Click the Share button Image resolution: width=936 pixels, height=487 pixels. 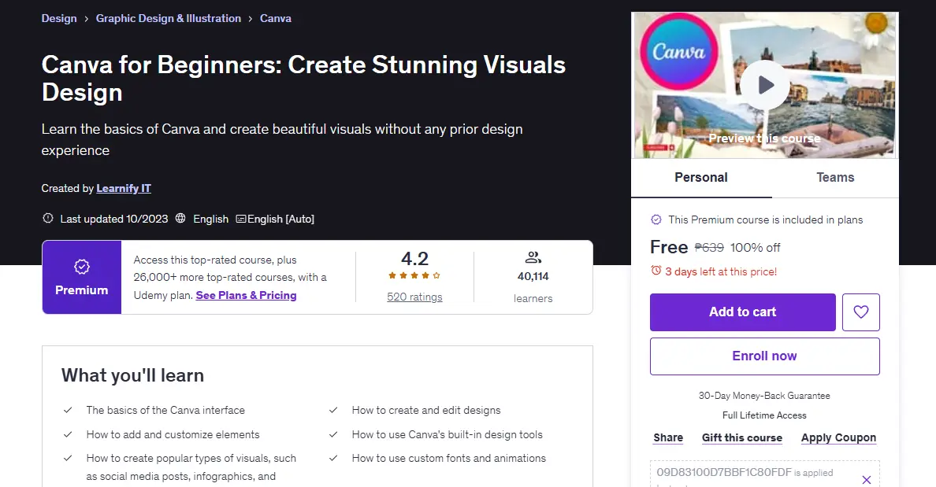(668, 437)
